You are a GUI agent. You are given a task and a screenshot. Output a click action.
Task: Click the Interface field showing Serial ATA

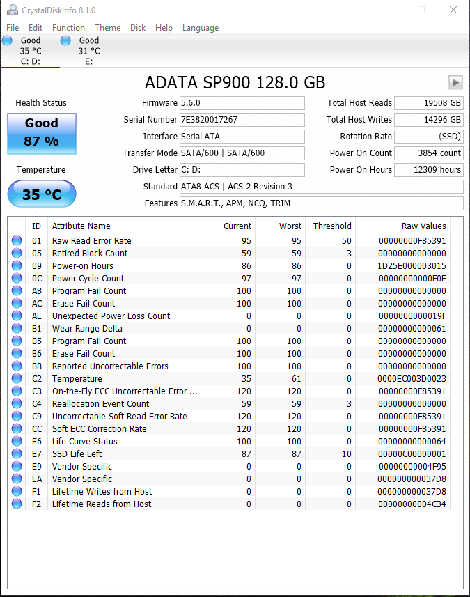(242, 137)
